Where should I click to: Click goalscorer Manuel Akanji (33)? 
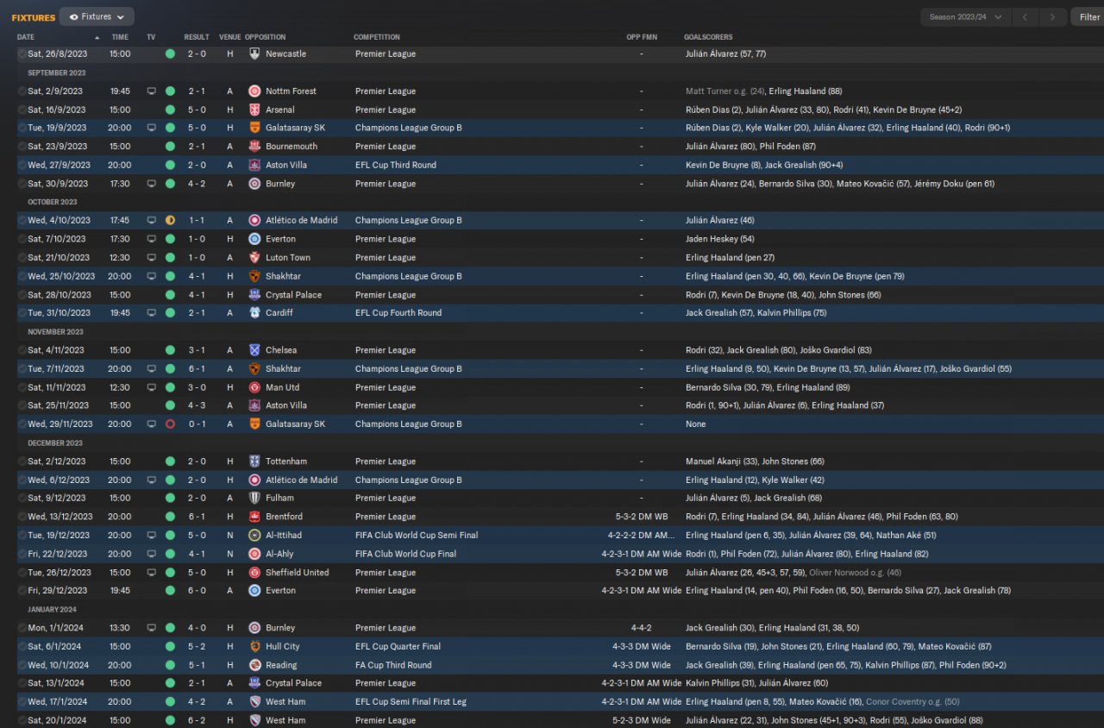724,461
